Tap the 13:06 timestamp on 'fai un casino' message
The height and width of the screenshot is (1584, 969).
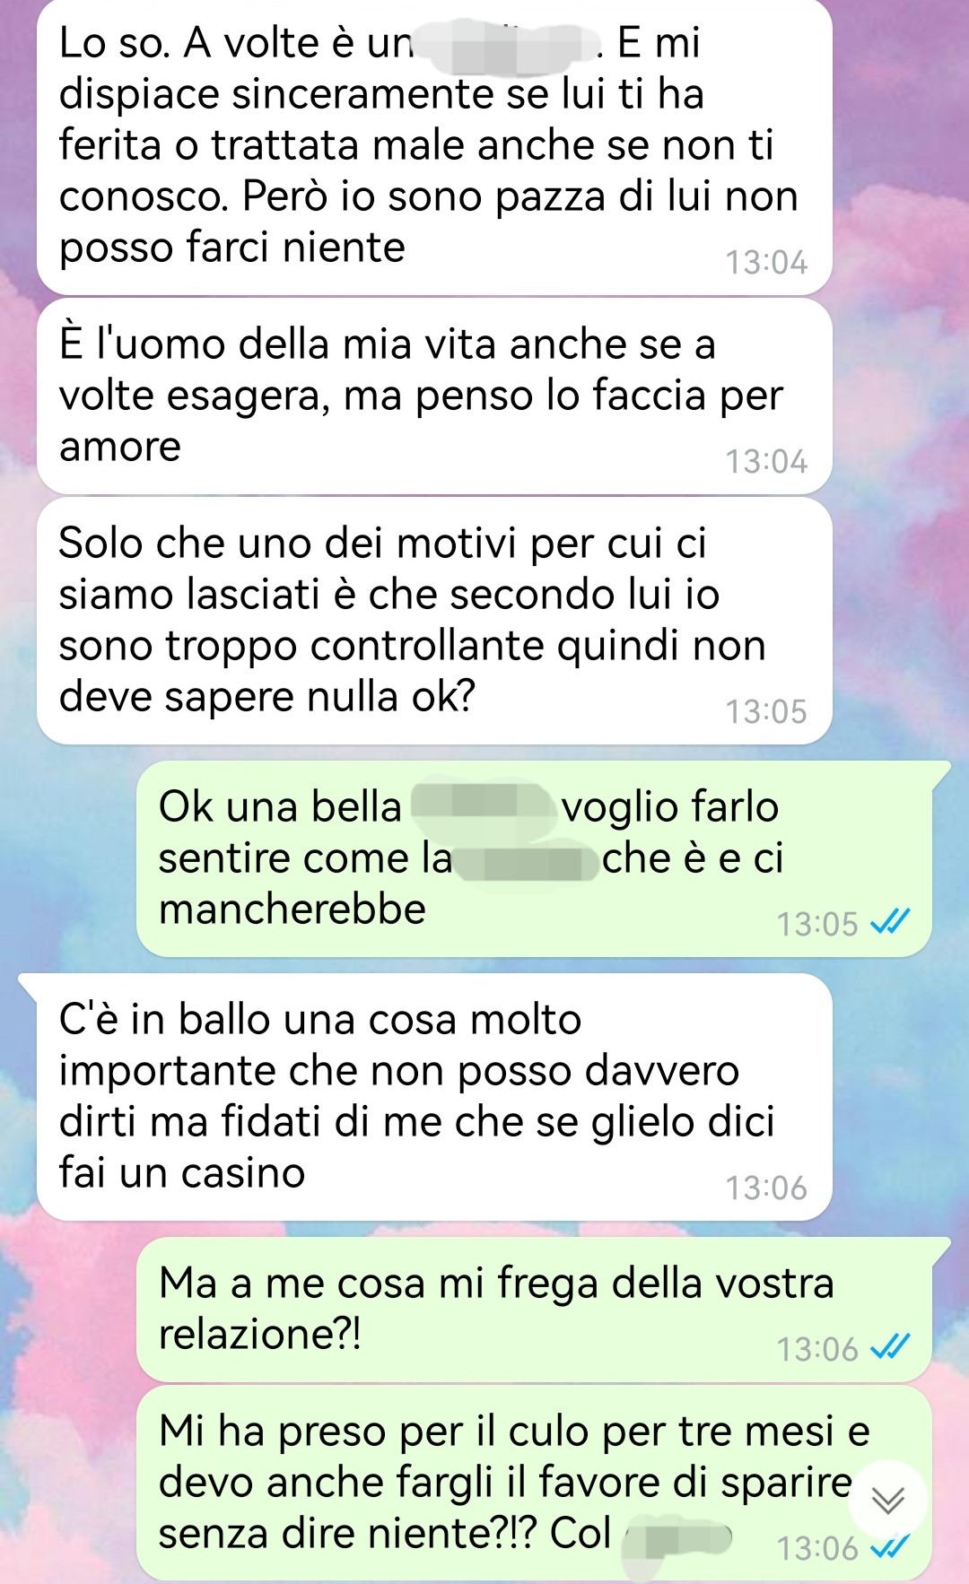click(766, 1188)
